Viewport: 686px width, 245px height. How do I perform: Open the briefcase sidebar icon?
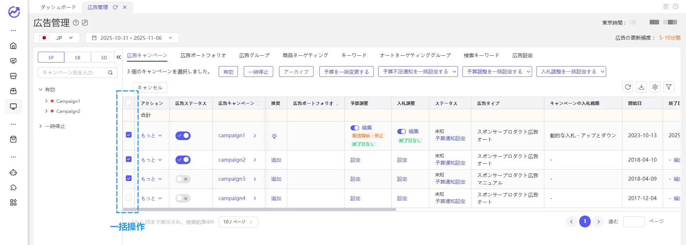13,91
